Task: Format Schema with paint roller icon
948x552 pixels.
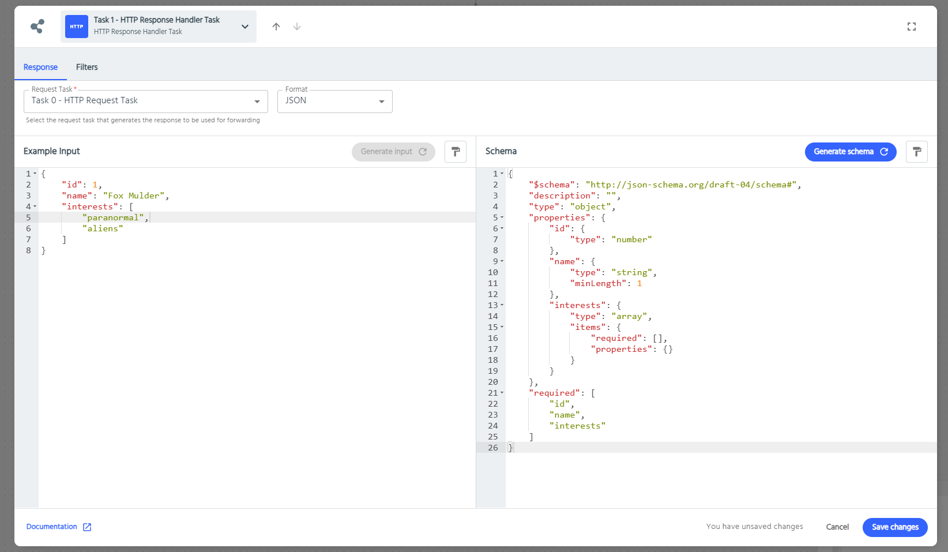Action: 917,152
